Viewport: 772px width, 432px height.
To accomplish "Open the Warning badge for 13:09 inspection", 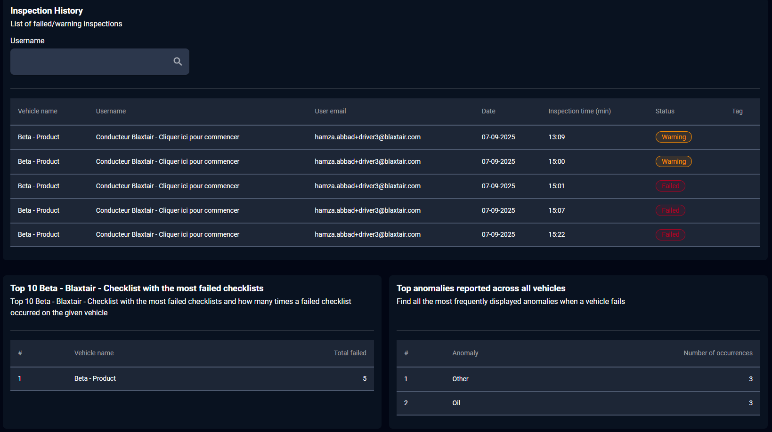I will tap(674, 137).
